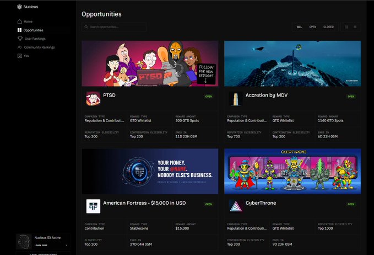Switch to list view layout

coord(355,27)
